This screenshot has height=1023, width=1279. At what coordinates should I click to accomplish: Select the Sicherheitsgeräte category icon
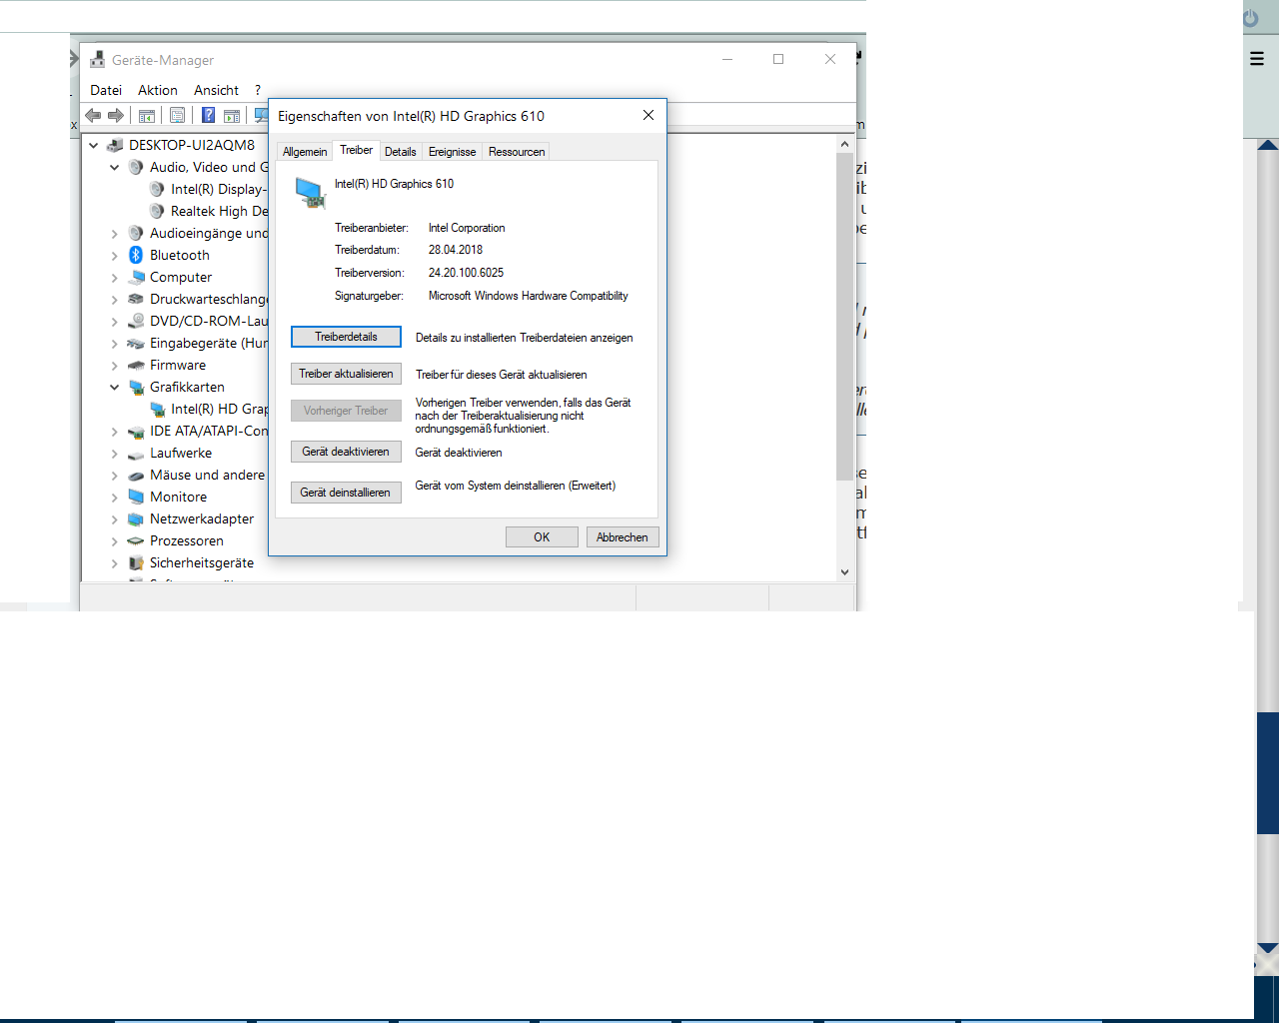[136, 562]
